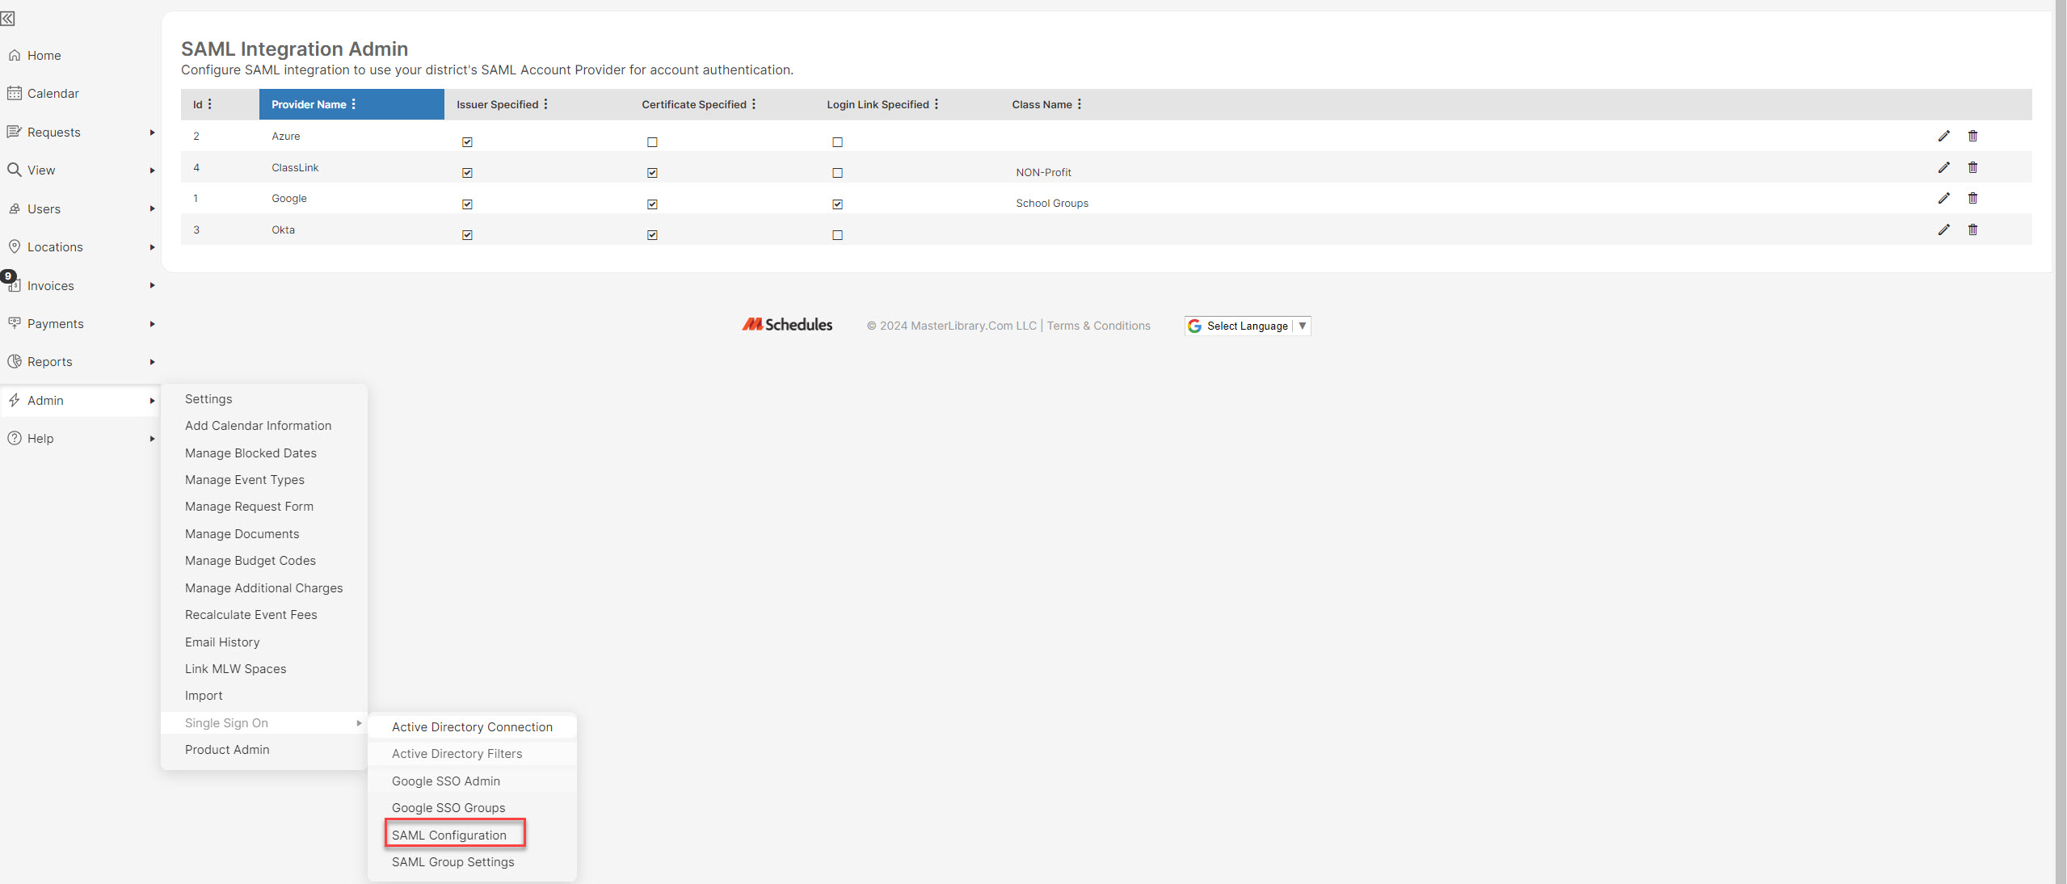Expand the Users sidebar submenu

click(x=46, y=208)
